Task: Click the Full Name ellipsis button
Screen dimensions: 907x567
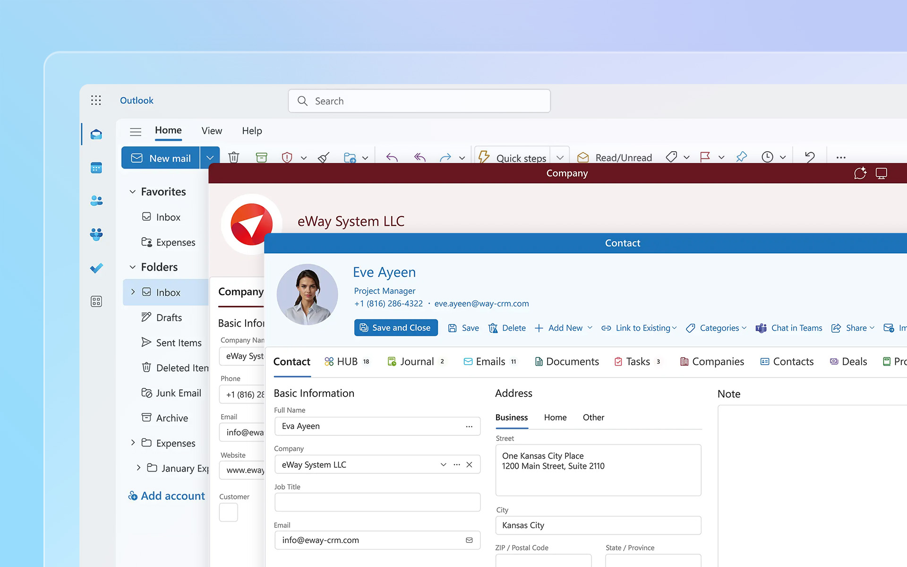Action: pos(469,426)
